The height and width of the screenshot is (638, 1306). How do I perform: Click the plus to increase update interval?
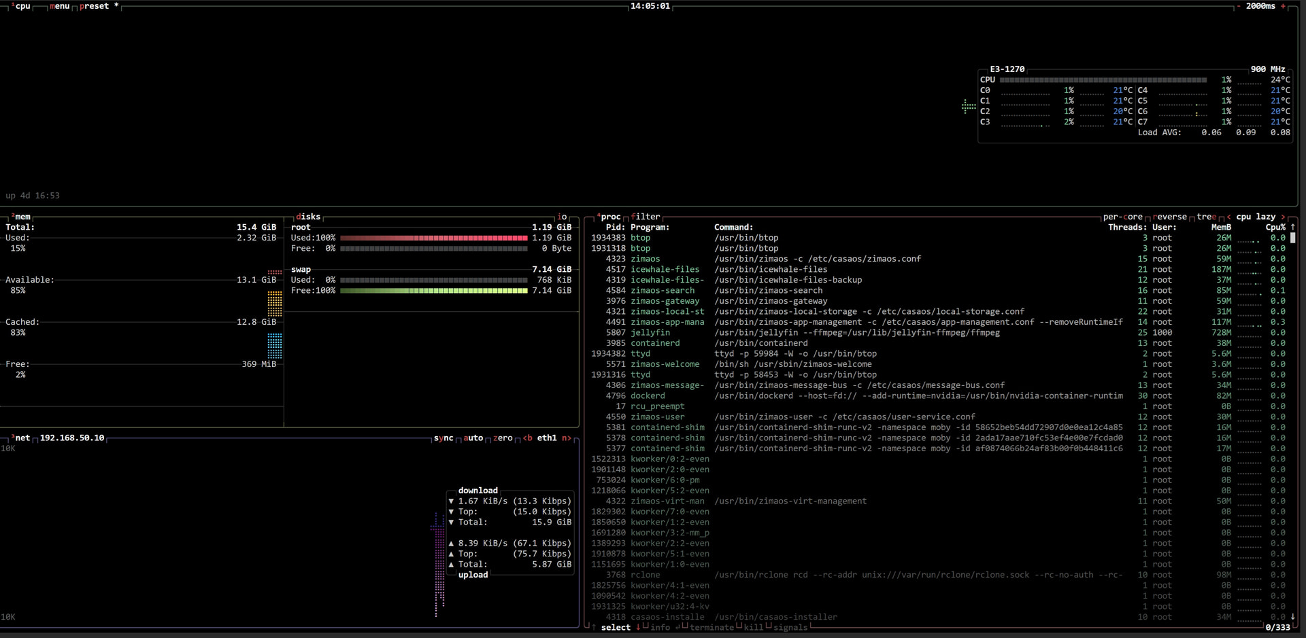click(1283, 6)
